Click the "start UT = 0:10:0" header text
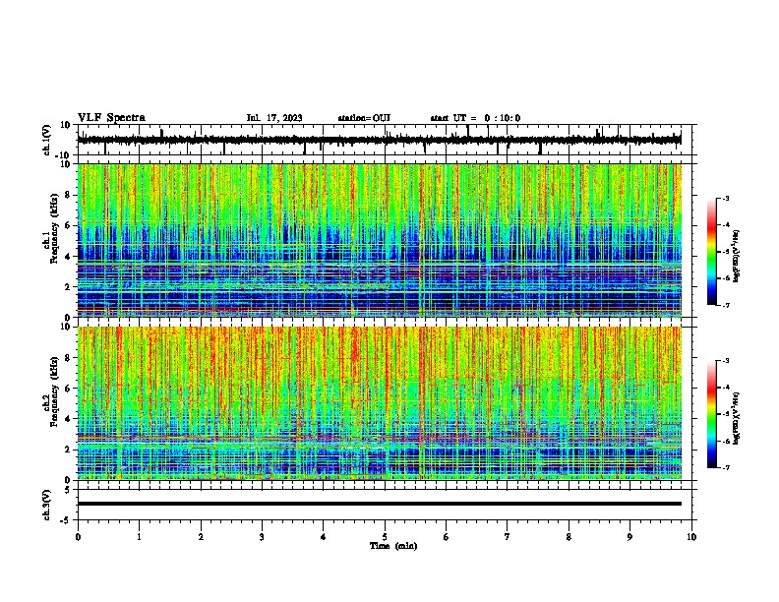Screen dimensions: 779x602 pos(475,118)
